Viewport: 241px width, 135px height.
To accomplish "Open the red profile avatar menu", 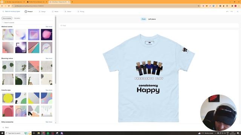I will [235, 6].
